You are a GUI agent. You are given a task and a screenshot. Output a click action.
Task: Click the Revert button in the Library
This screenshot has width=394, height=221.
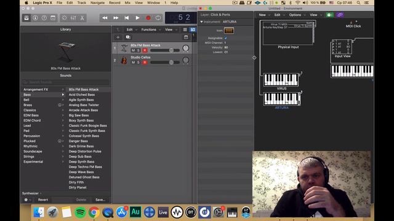pyautogui.click(x=43, y=200)
